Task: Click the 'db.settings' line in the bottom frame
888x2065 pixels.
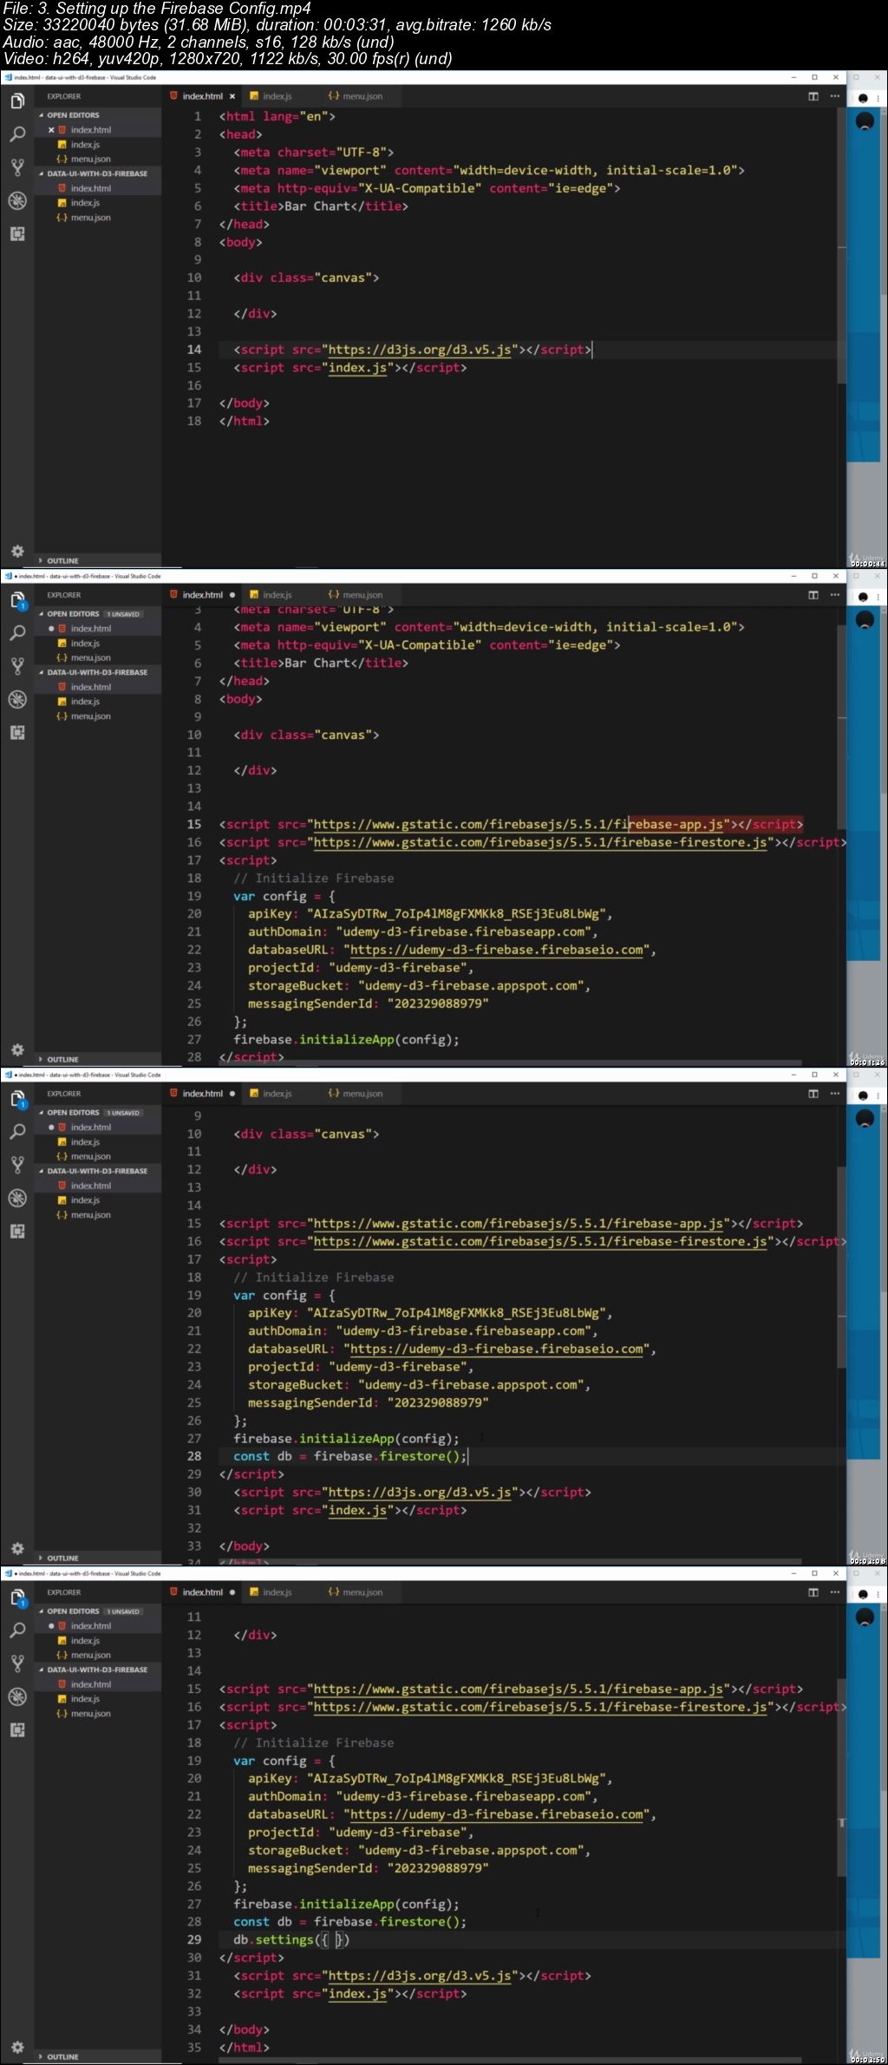Action: click(291, 1940)
